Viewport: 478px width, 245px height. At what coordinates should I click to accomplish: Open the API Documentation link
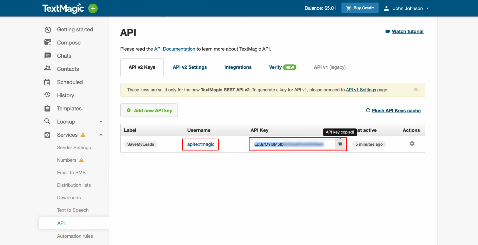(175, 49)
